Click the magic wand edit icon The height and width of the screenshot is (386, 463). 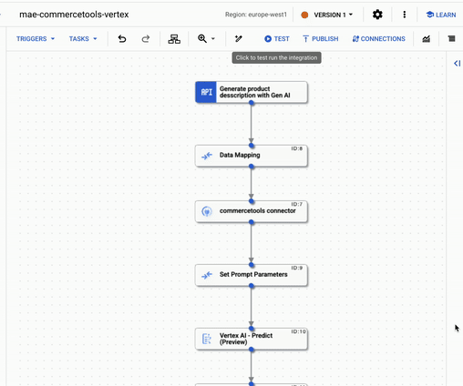pos(239,39)
